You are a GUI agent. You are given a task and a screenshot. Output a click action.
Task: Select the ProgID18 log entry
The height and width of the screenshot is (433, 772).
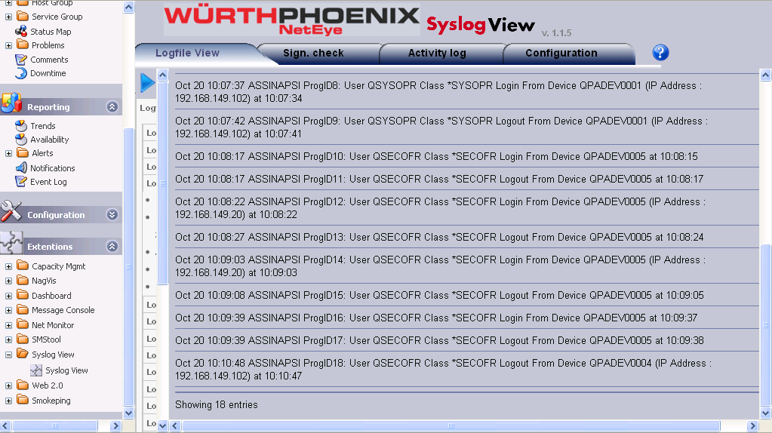click(466, 370)
